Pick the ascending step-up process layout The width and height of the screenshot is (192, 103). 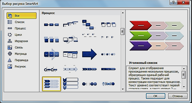point(71,24)
